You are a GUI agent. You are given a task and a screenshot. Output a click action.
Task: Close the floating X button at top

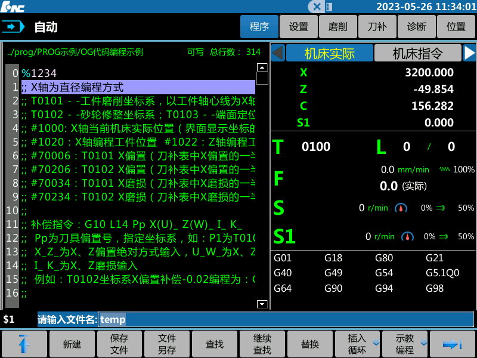point(317,7)
